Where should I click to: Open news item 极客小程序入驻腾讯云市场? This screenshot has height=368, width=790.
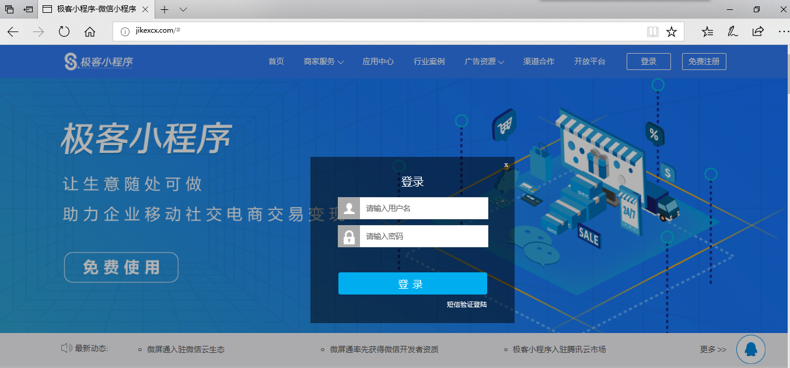[560, 349]
